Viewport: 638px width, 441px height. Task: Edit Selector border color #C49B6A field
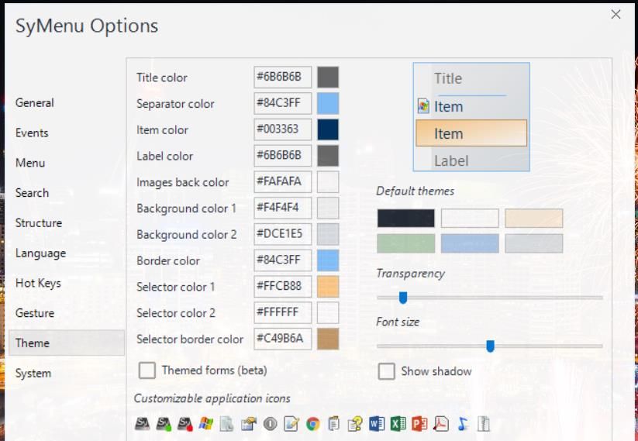pos(283,339)
